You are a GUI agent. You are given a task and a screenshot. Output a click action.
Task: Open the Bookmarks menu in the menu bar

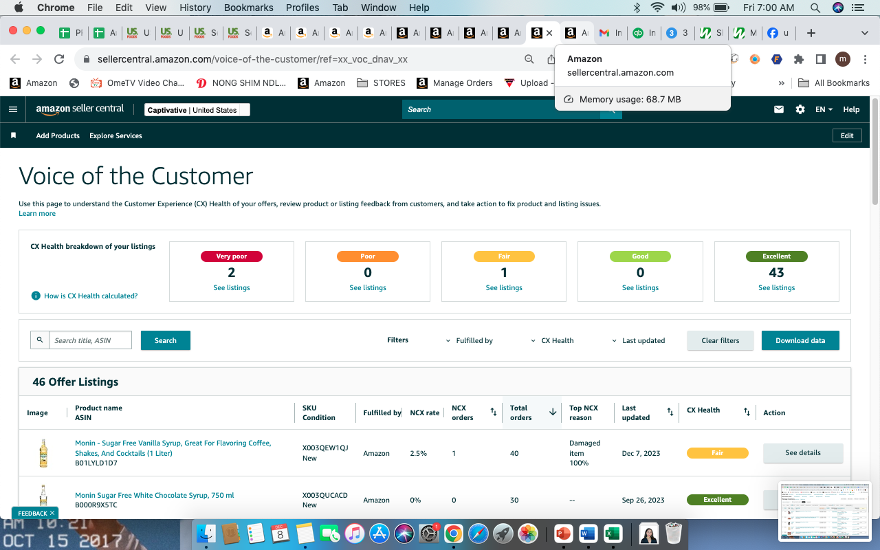(249, 8)
